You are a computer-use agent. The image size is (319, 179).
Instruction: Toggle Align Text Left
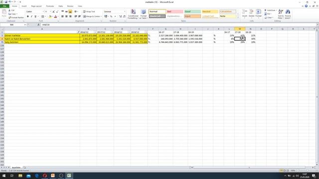62,16
